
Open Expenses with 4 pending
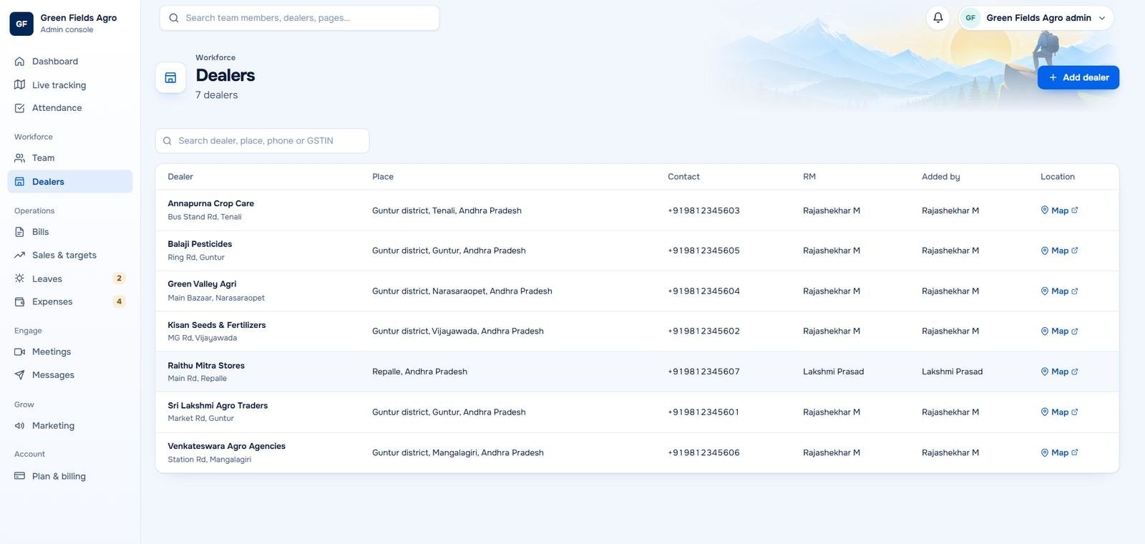coord(70,301)
